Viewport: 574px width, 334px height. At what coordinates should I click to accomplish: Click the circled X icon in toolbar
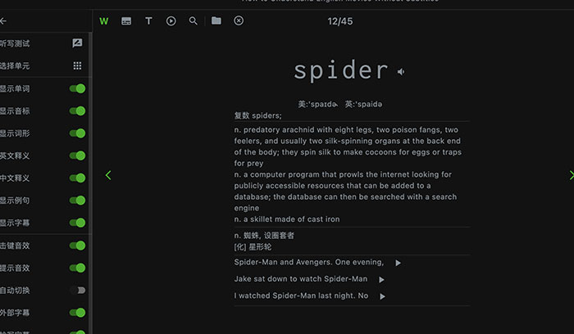pyautogui.click(x=239, y=21)
